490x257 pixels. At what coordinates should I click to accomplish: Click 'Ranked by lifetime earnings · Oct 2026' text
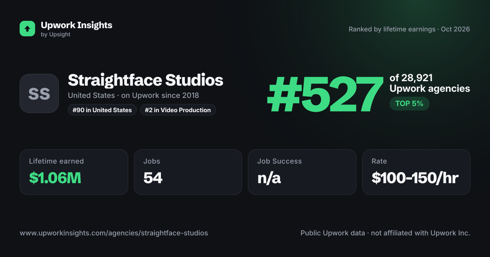(x=409, y=29)
